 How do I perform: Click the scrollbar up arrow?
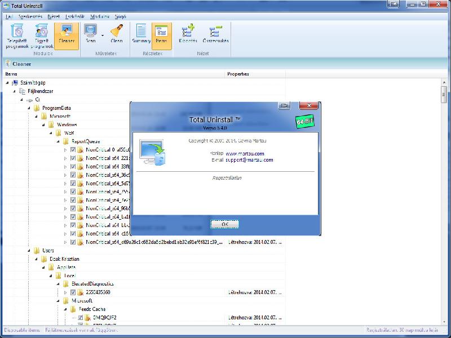click(444, 82)
